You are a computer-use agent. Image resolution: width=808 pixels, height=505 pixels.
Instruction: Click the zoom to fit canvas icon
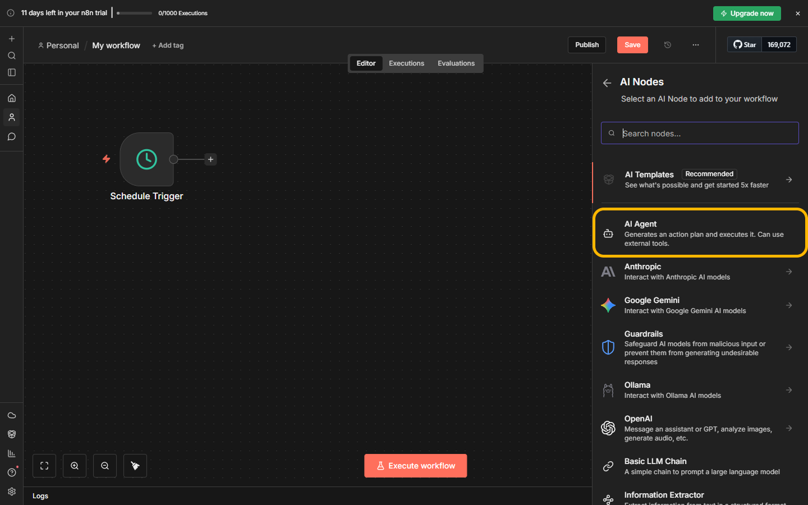44,466
